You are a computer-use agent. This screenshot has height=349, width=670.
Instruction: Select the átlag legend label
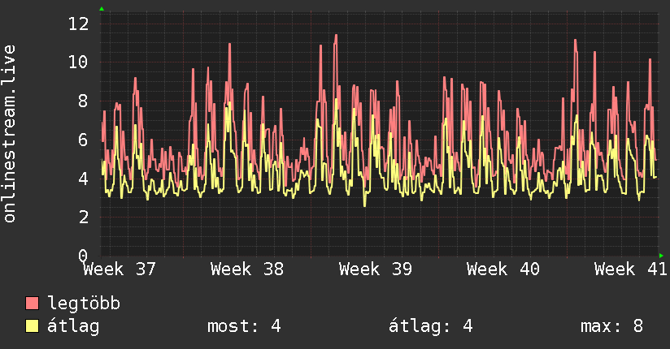[73, 326]
